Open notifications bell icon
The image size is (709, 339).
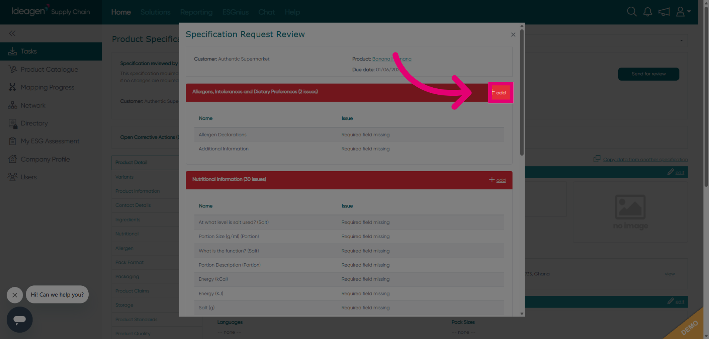tap(648, 12)
